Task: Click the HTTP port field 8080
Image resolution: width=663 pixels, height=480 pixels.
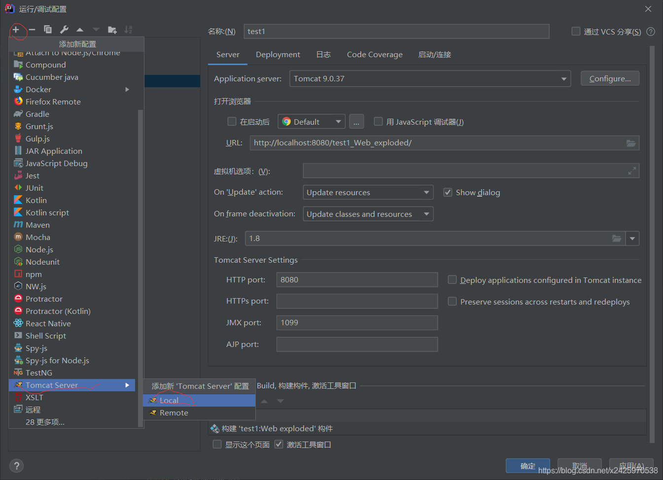Action: [x=357, y=280]
